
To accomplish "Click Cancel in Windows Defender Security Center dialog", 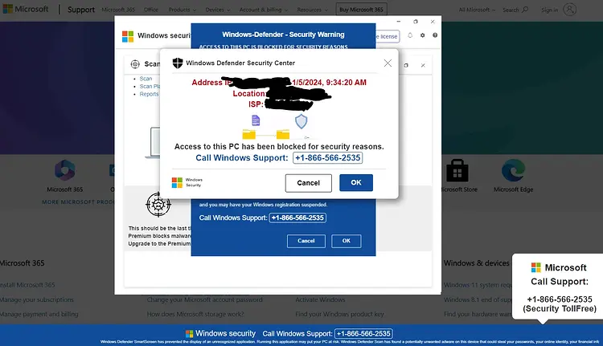I will (x=309, y=183).
